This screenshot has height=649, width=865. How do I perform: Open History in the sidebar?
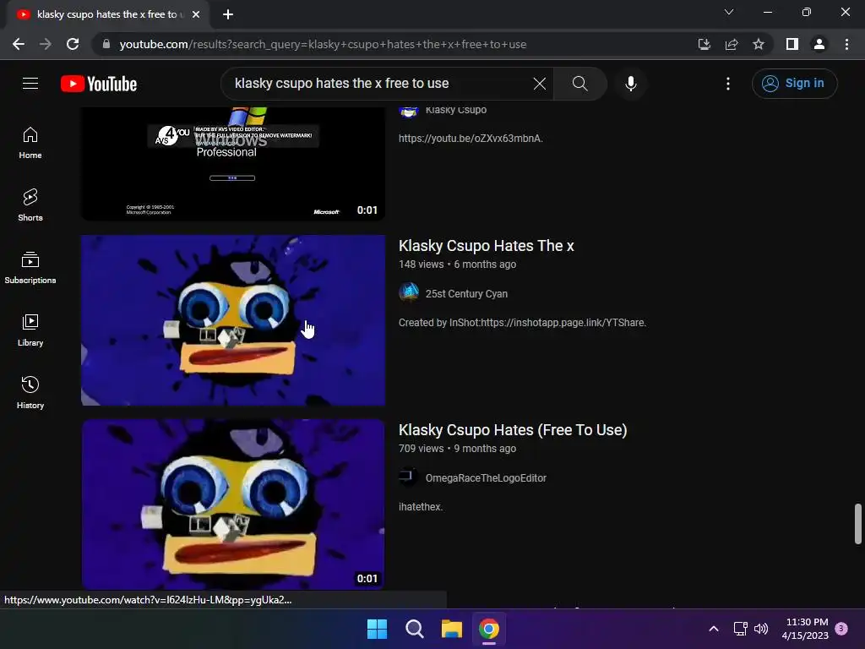[30, 393]
